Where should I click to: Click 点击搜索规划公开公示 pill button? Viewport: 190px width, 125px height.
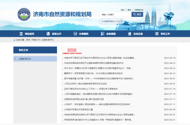tap(112, 21)
